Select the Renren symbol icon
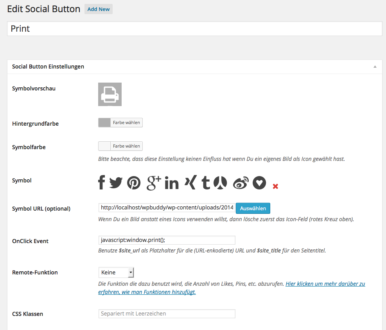 (x=220, y=183)
